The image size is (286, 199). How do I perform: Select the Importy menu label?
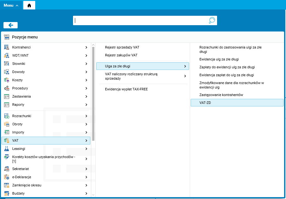pyautogui.click(x=18, y=132)
